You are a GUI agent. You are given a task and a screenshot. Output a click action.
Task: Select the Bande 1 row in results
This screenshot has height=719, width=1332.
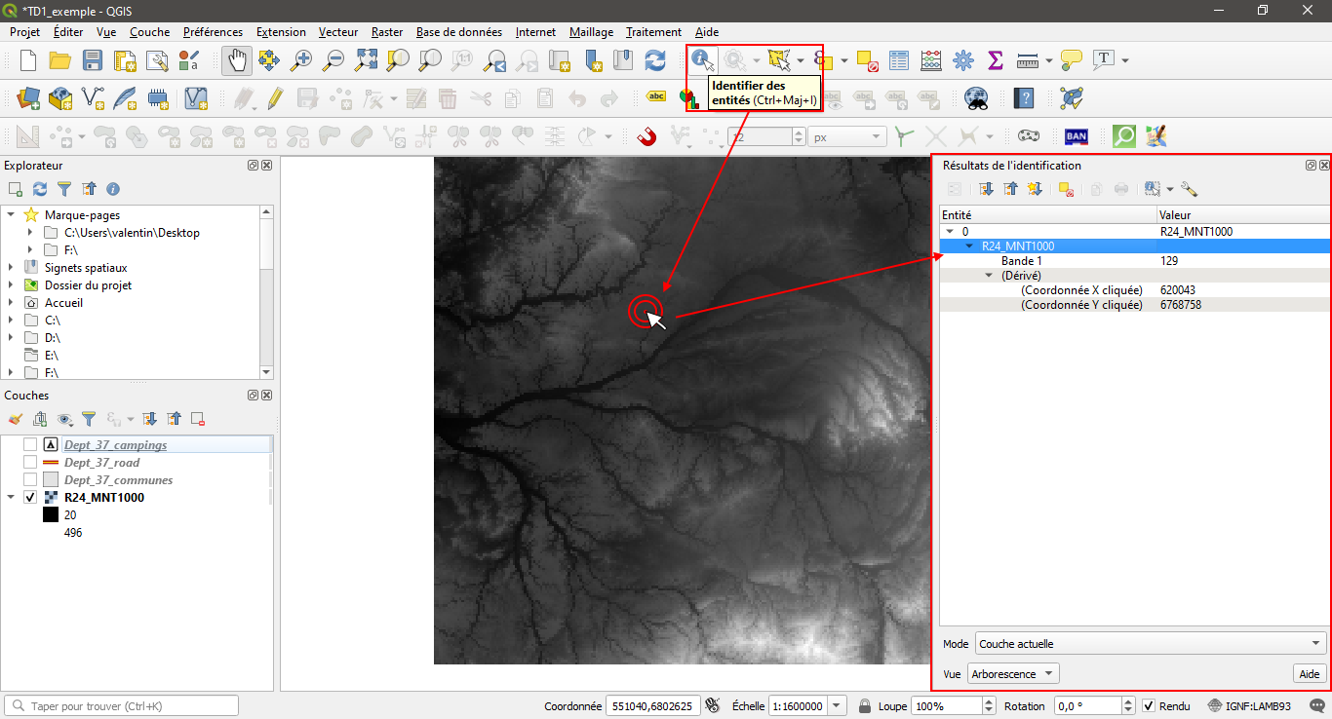1136,261
